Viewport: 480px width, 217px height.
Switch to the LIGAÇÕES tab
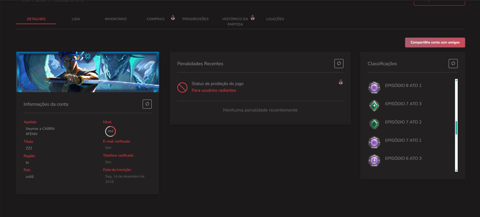(275, 19)
